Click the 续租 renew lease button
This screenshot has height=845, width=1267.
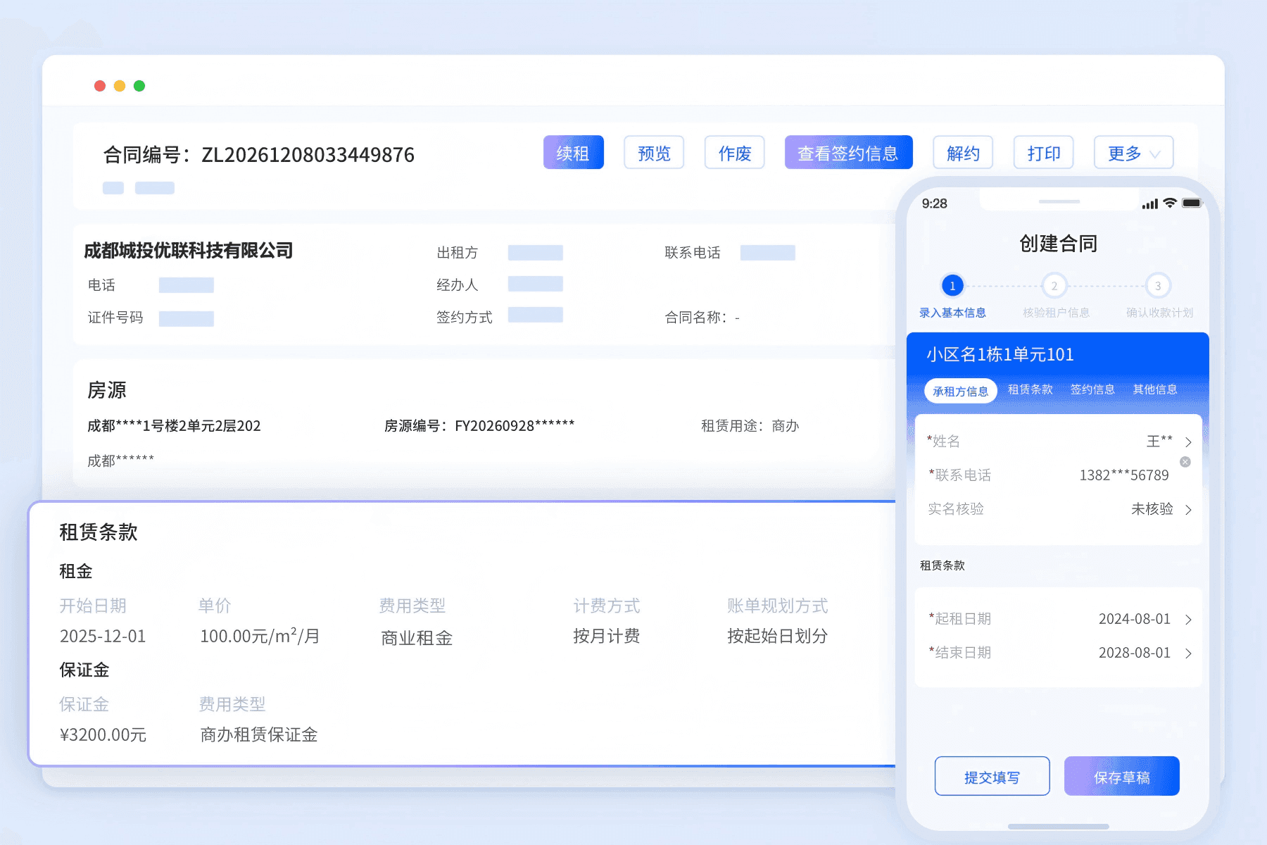click(x=573, y=152)
